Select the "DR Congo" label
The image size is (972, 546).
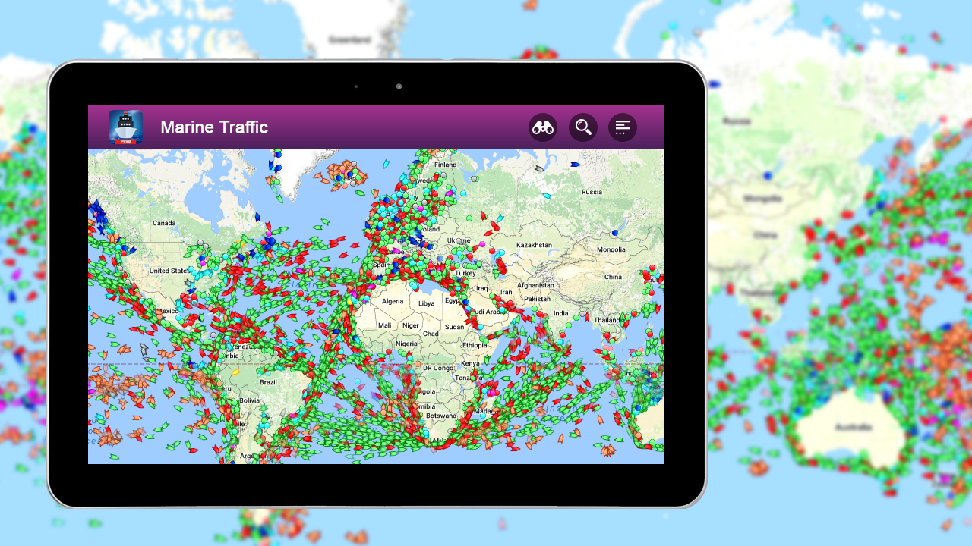click(437, 368)
